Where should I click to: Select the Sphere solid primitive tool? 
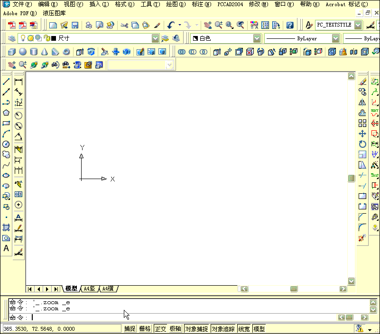[x=22, y=51]
